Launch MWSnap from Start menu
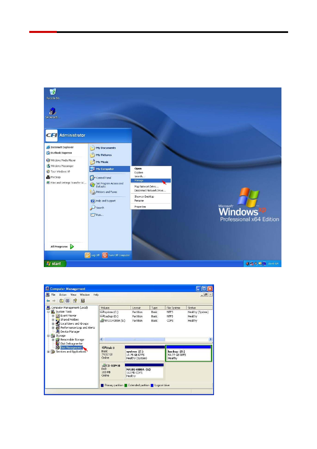 tap(53, 177)
